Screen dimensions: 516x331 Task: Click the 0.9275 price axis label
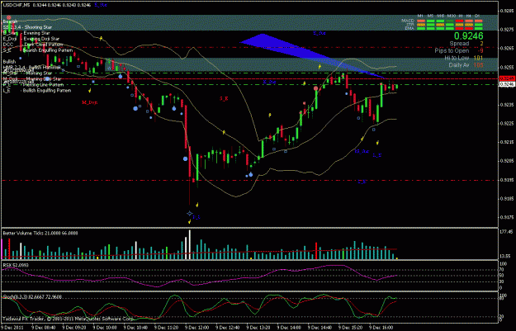click(x=507, y=30)
